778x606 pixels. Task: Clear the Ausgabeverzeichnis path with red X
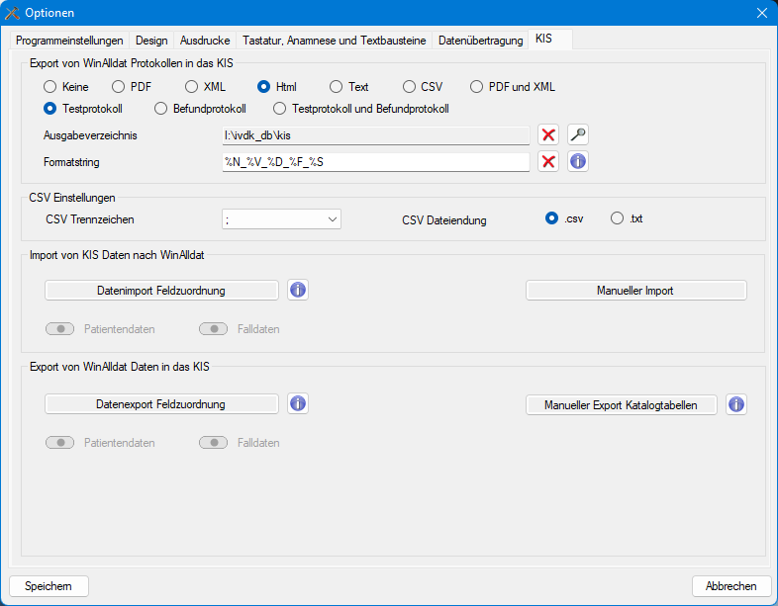548,134
